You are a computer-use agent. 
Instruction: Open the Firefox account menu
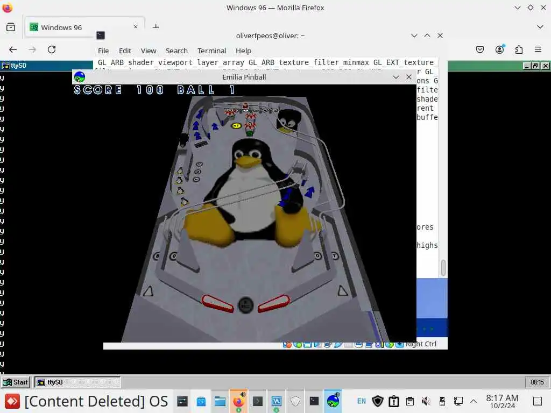tap(500, 49)
